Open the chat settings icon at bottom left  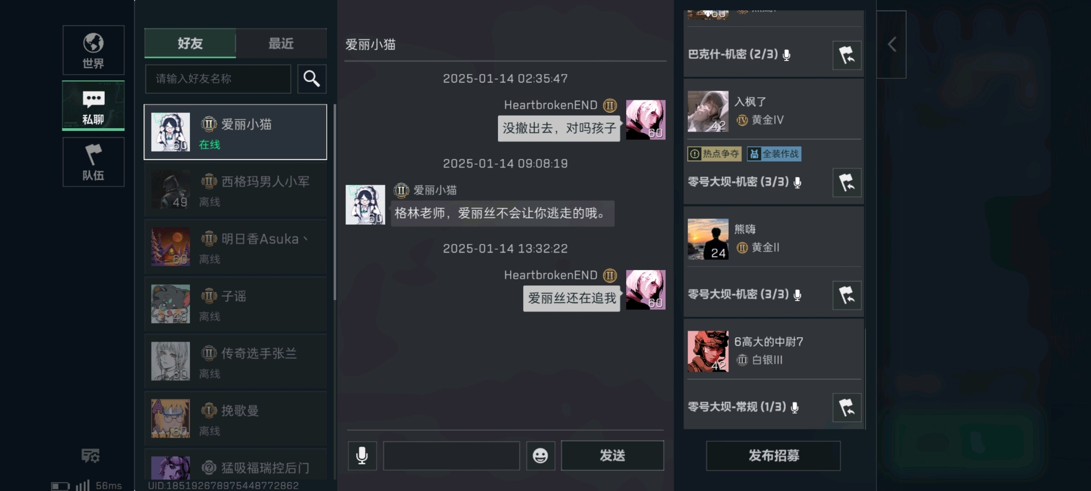(x=91, y=456)
